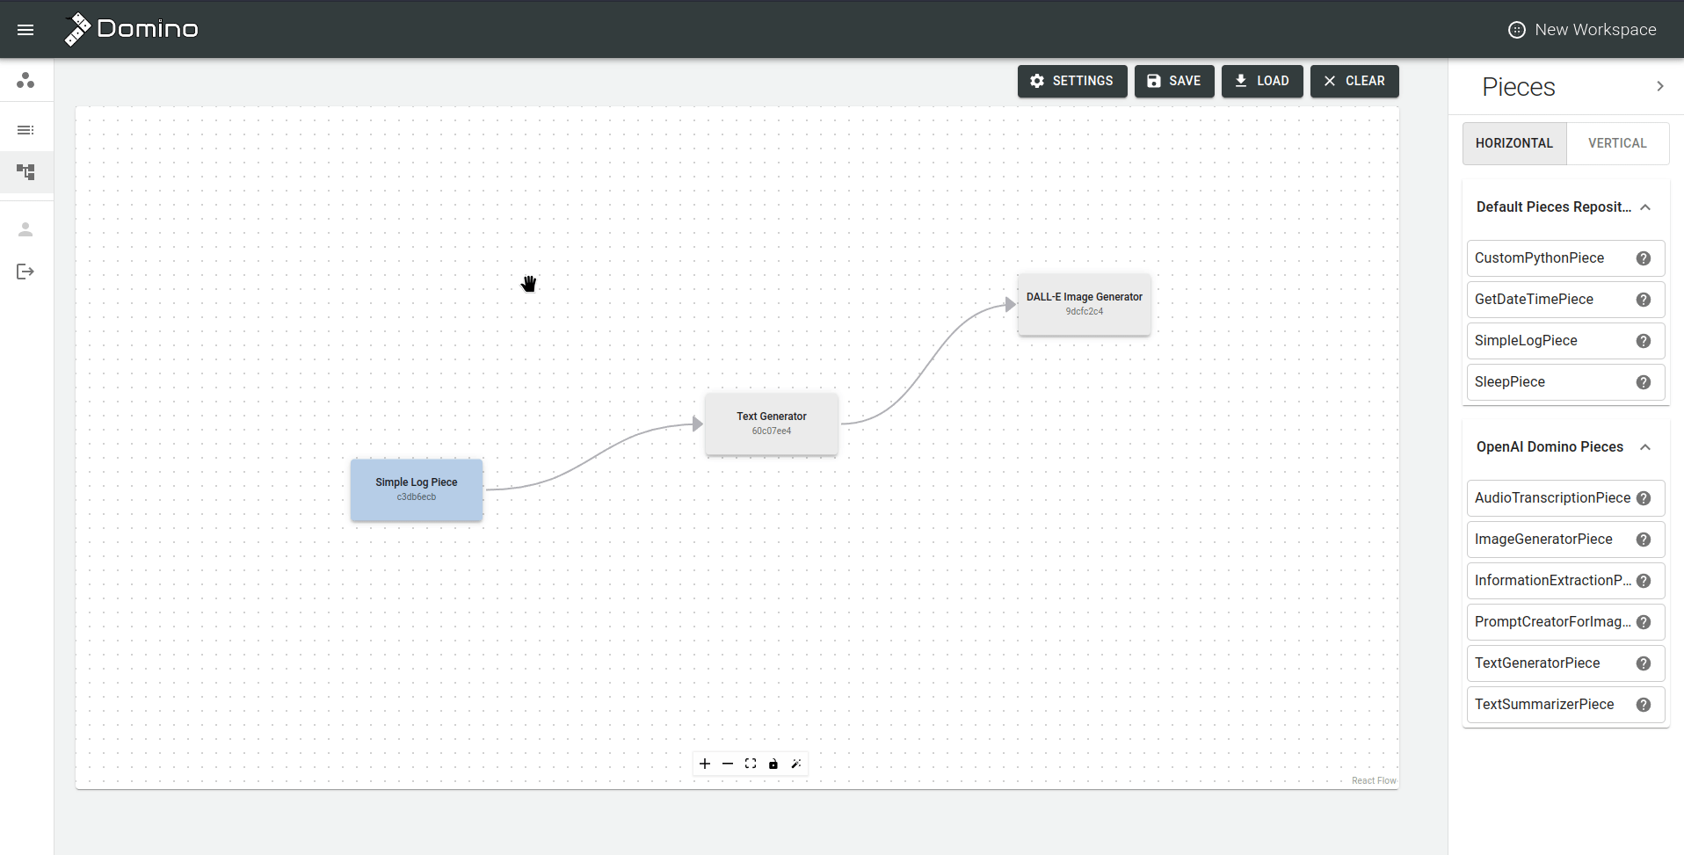This screenshot has width=1684, height=855.
Task: Open the Settings button
Action: click(1071, 81)
